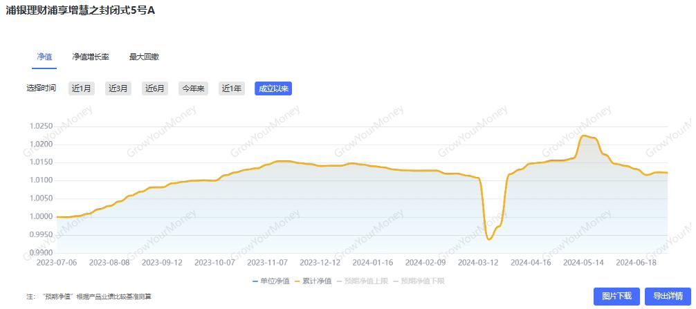Select the 近1年 time range
696x309 pixels.
232,88
